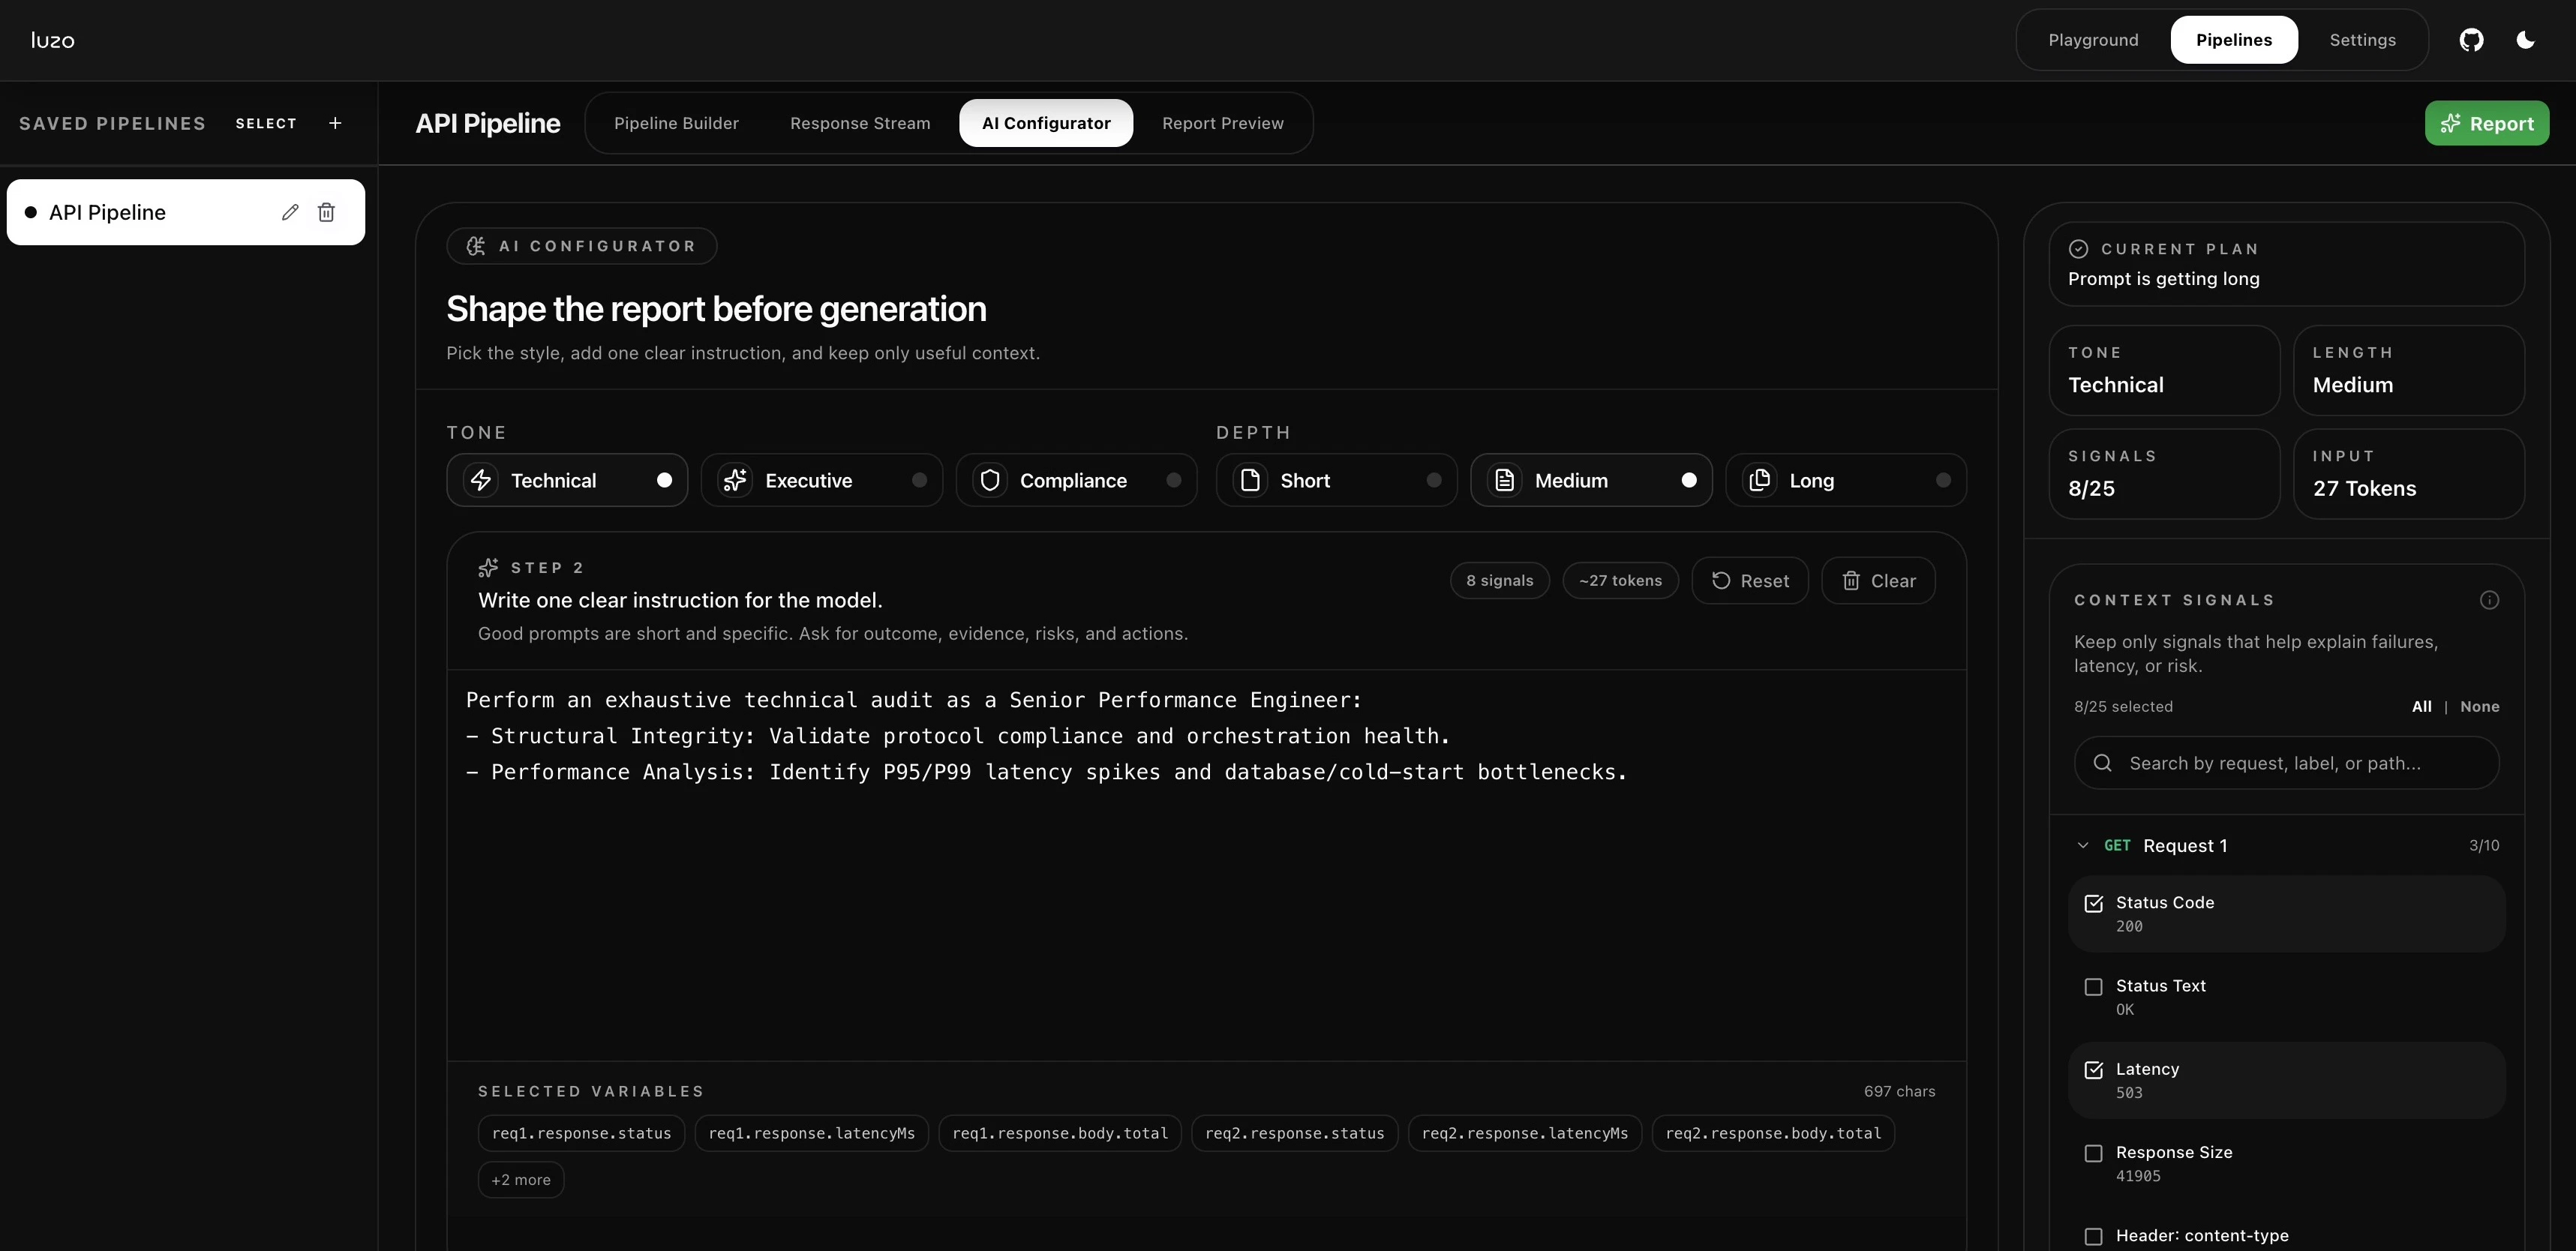
Task: Toggle dark mode moon icon
Action: [x=2525, y=40]
